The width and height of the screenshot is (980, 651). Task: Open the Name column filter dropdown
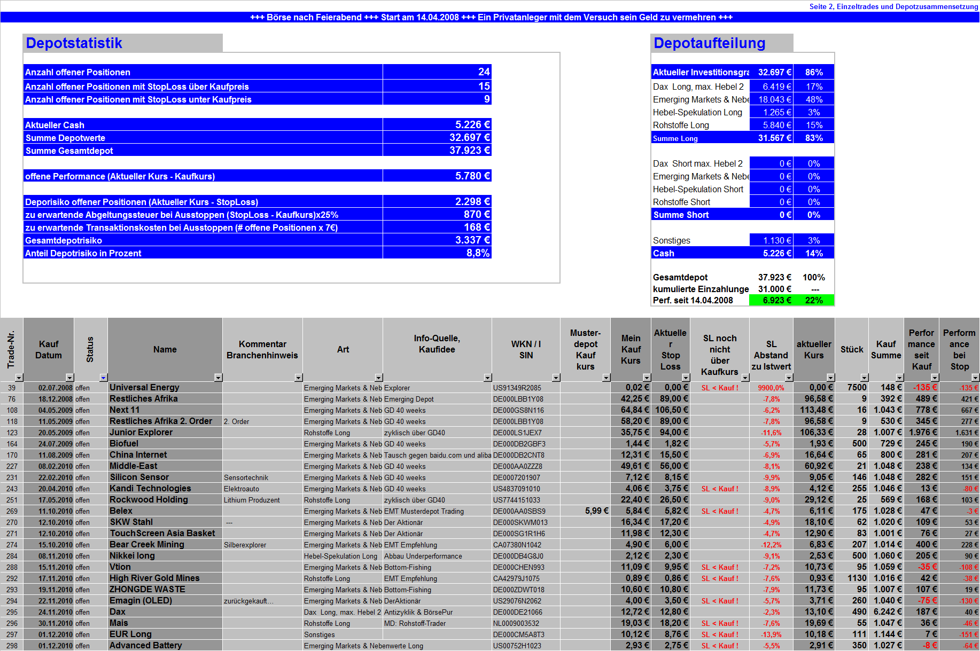pos(218,378)
